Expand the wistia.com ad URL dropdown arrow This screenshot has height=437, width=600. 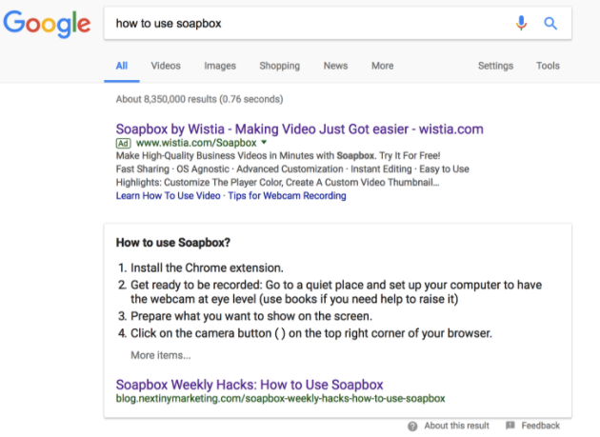point(264,143)
